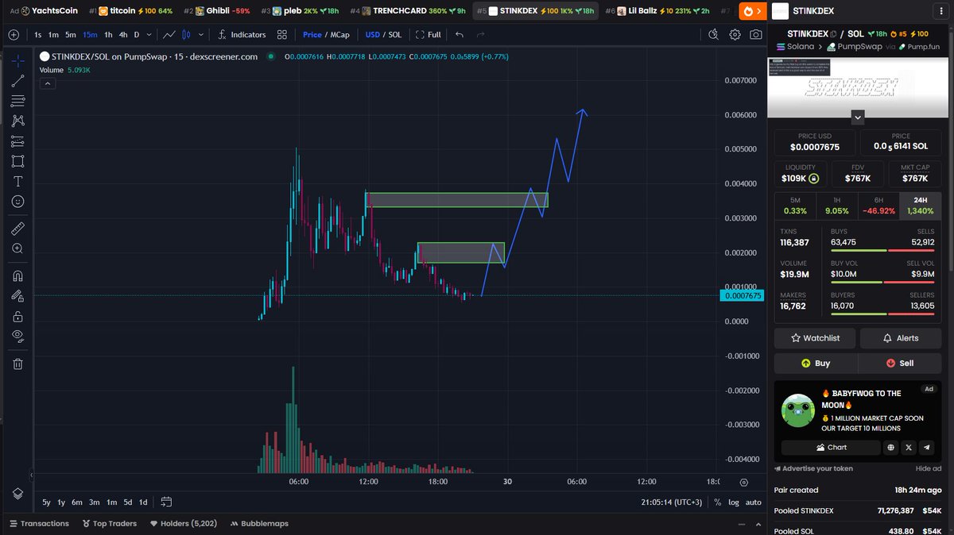Select the rectangle shapes tool
This screenshot has width=954, height=535.
pyautogui.click(x=17, y=161)
